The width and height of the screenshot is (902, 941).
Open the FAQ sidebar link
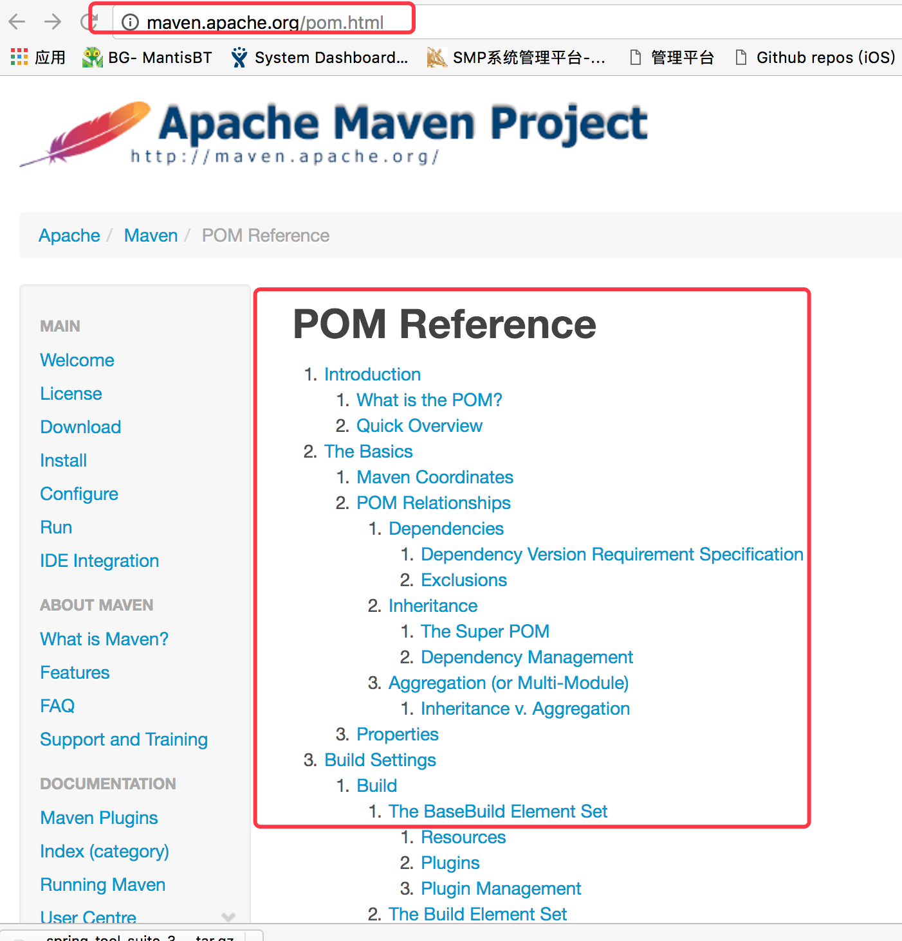[x=57, y=706]
